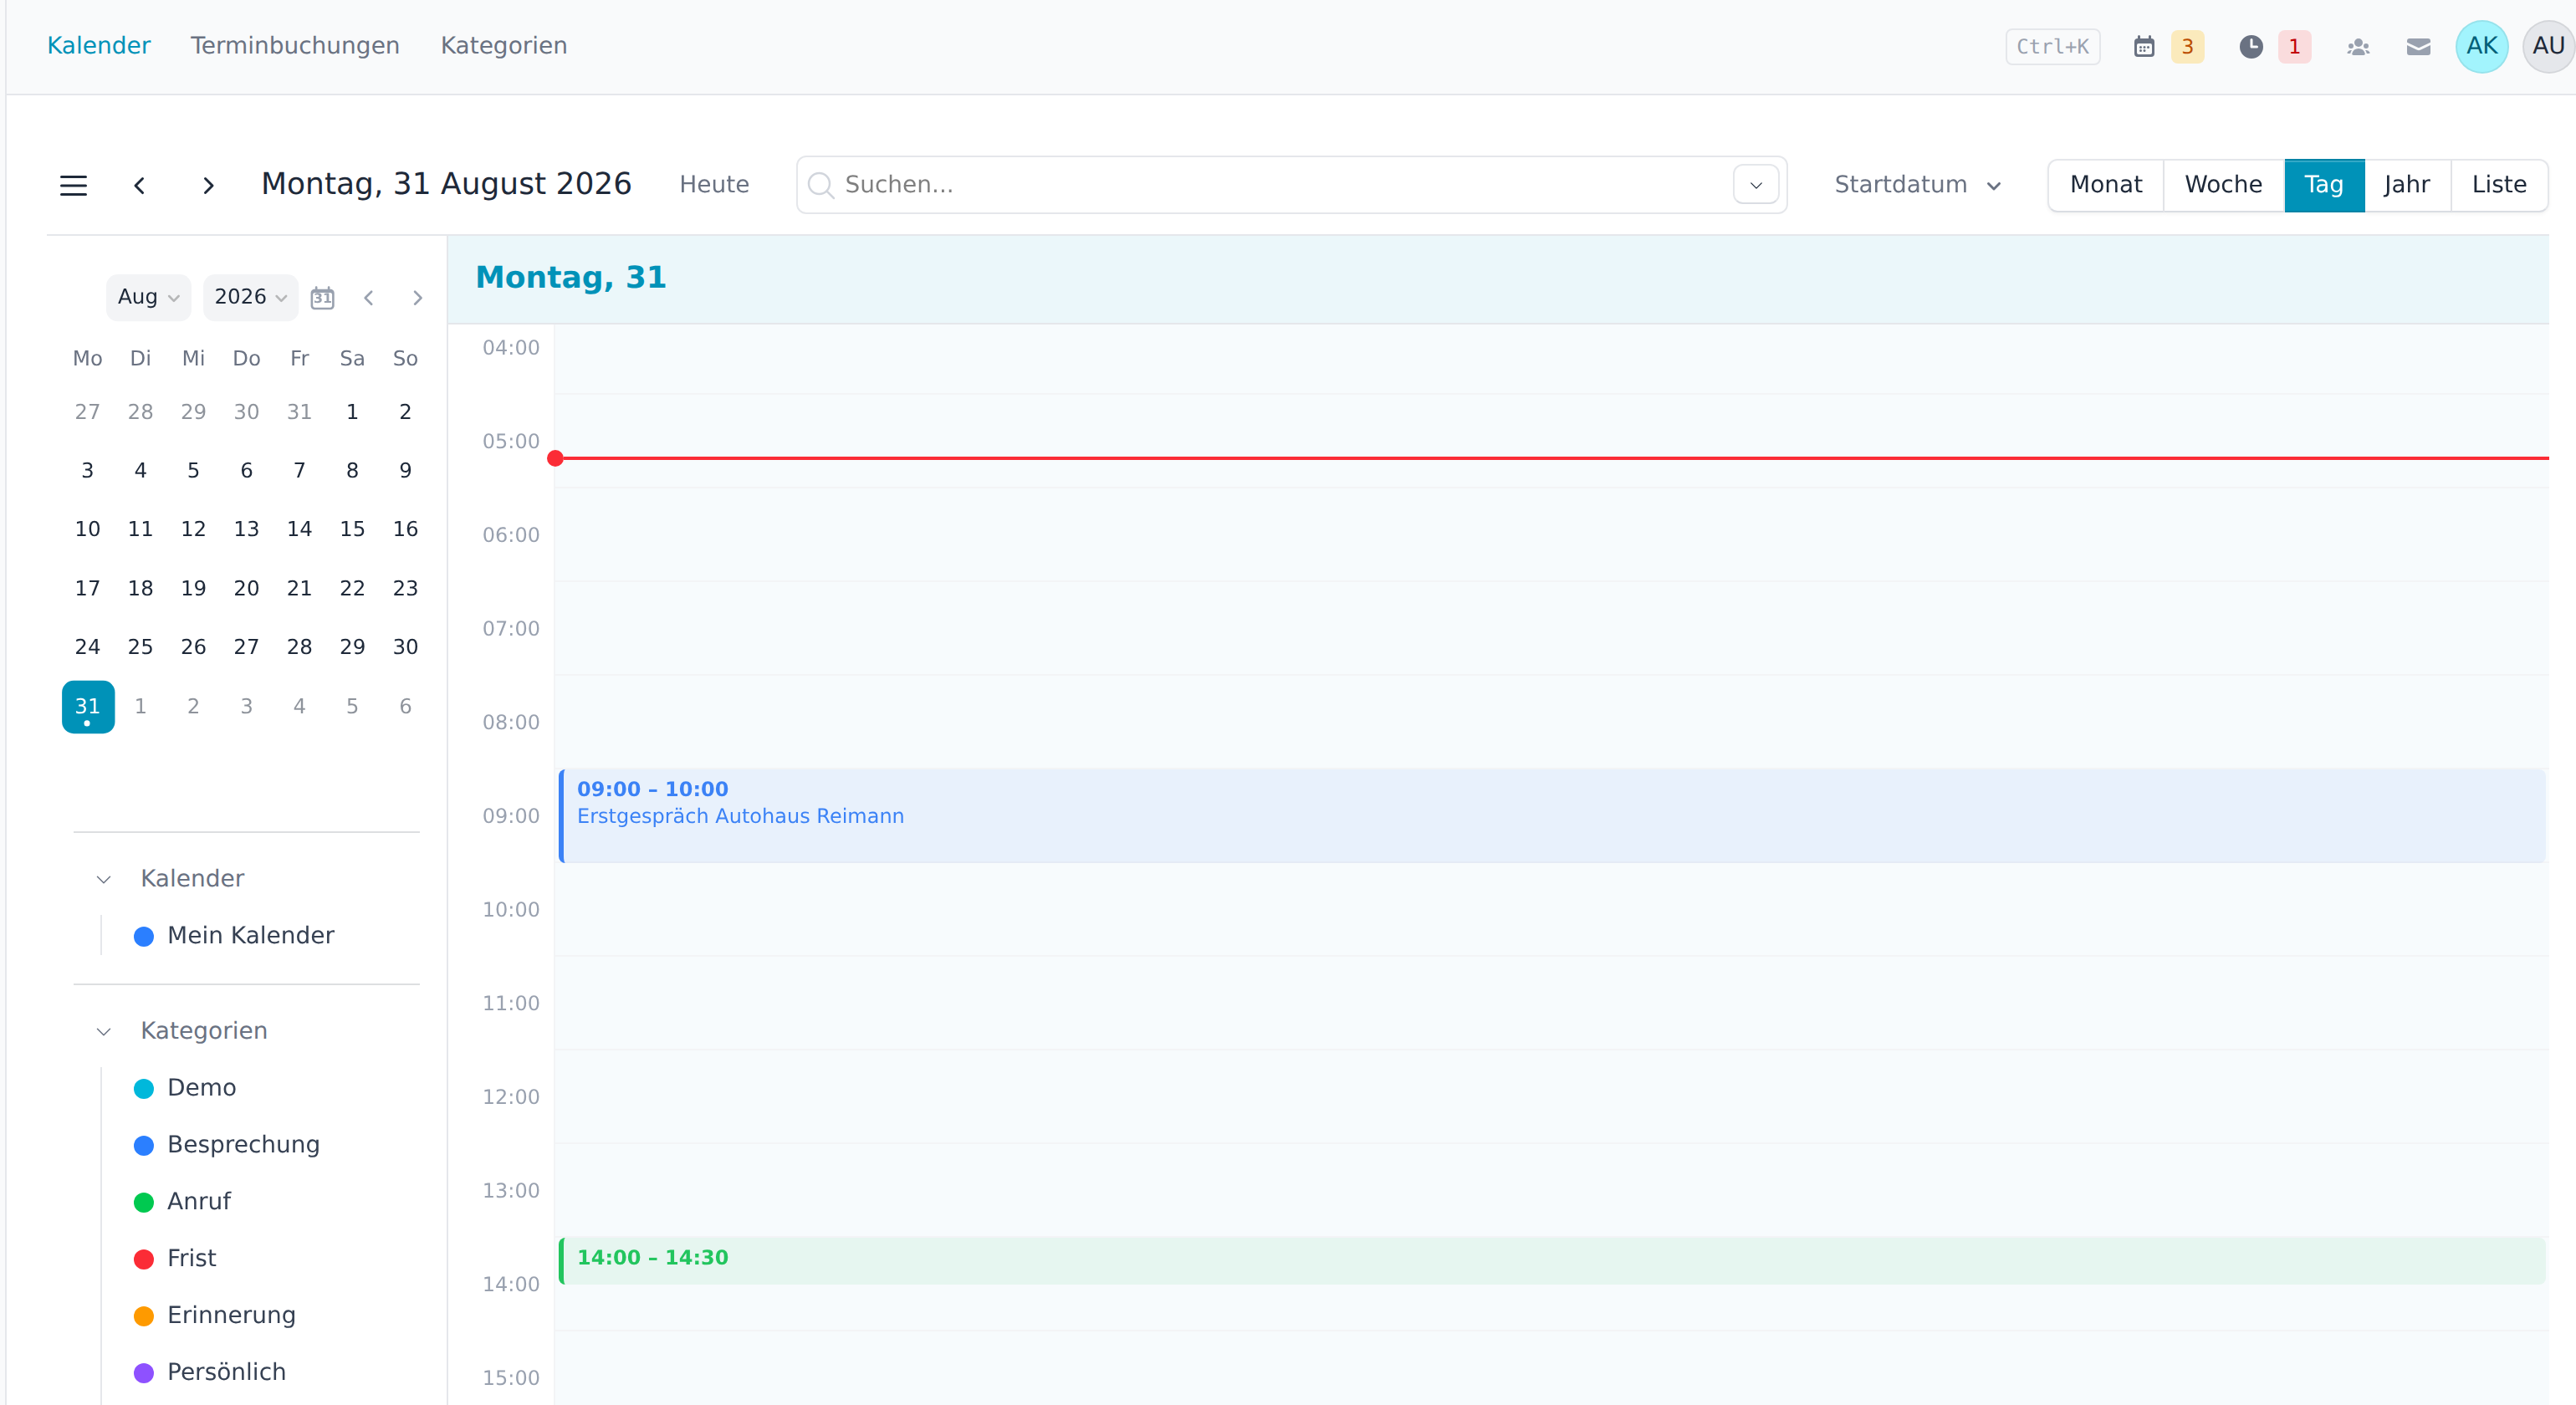The width and height of the screenshot is (2576, 1405).
Task: Open the Aug month dropdown
Action: [148, 297]
